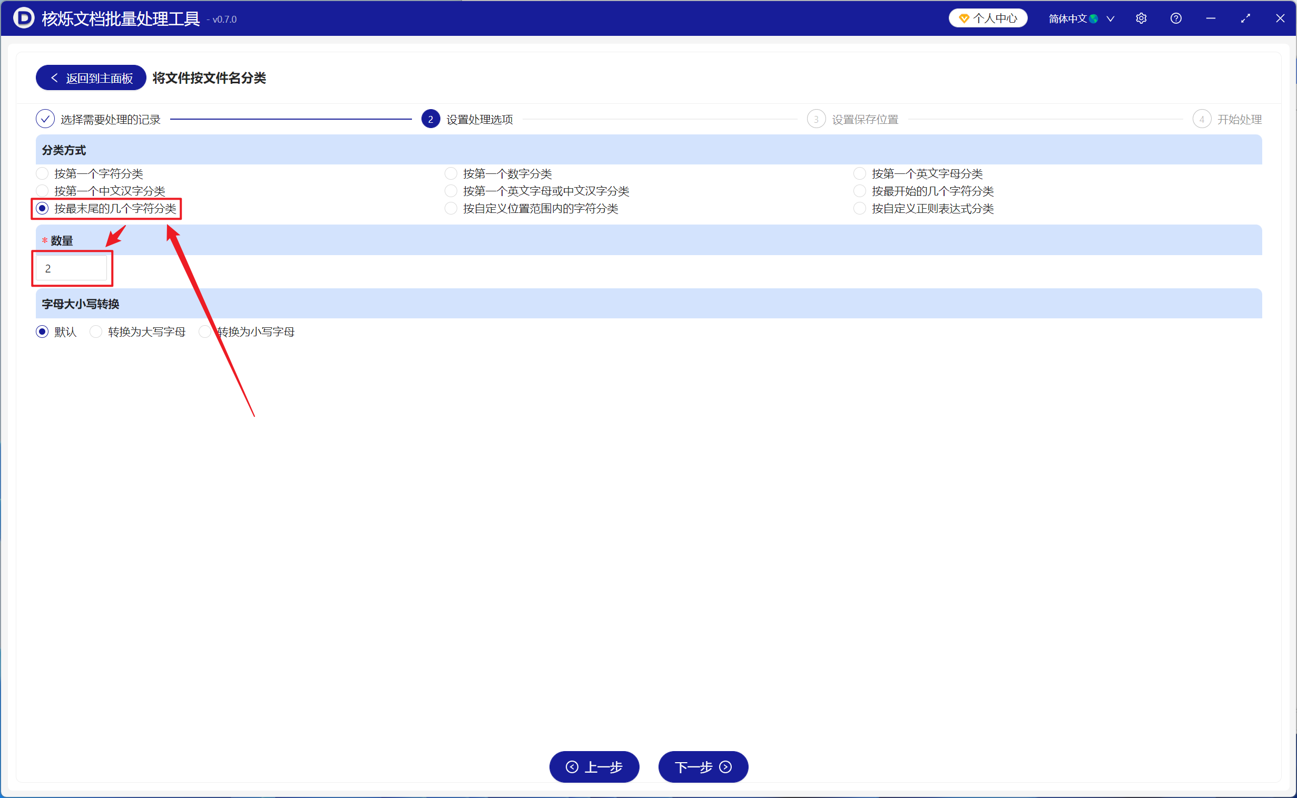1297x798 pixels.
Task: Select 按自定义正则表达式分类 radio option
Action: click(x=860, y=209)
